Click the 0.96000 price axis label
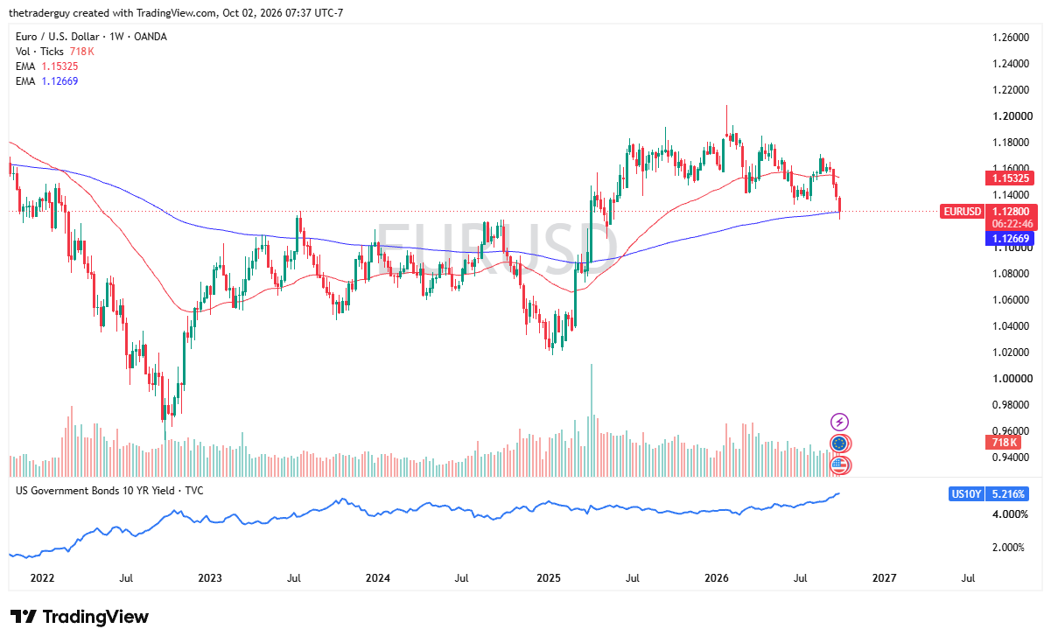Image resolution: width=1051 pixels, height=643 pixels. click(1011, 430)
